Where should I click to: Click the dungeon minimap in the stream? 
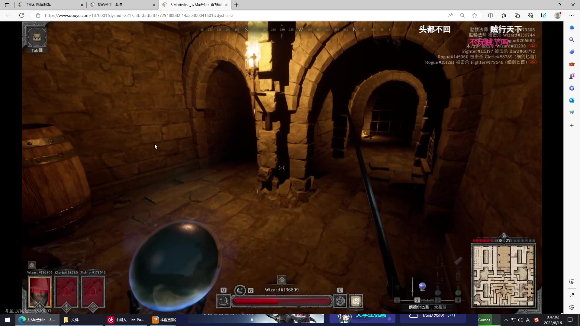pos(504,276)
